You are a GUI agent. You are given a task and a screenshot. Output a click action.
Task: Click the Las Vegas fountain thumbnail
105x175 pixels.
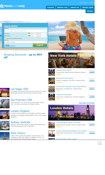coord(5,92)
